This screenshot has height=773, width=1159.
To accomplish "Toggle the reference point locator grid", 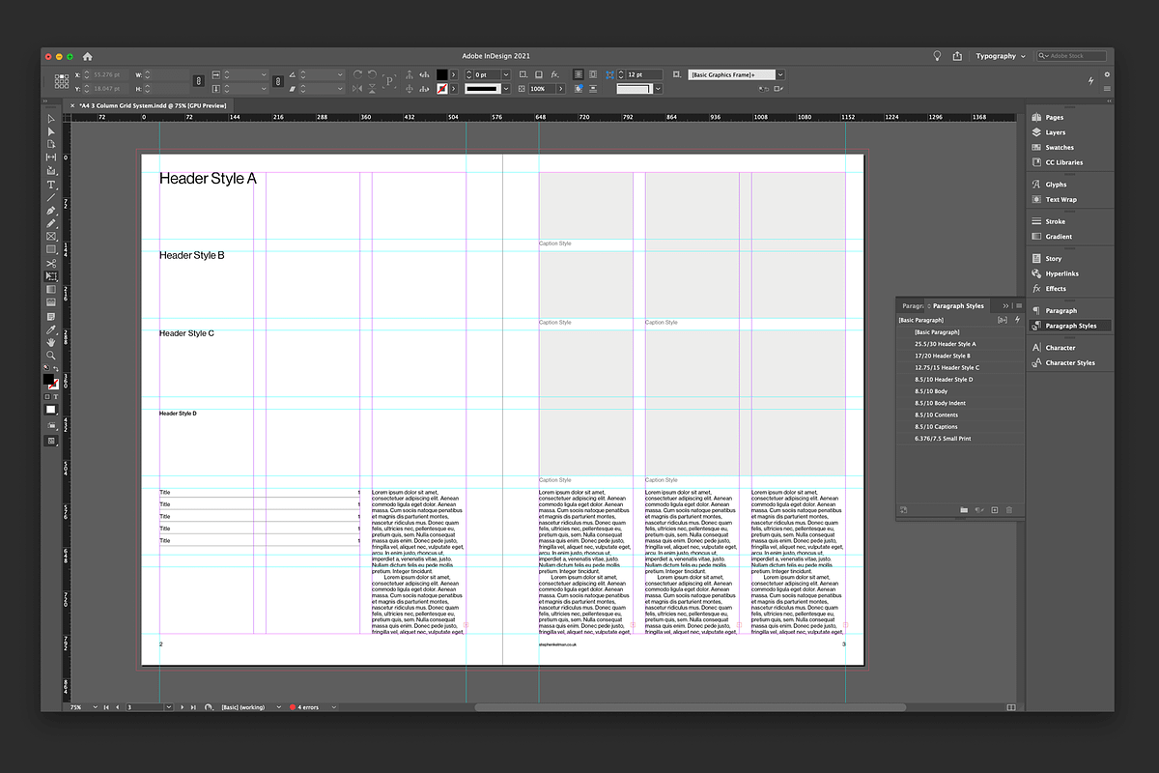I will tap(62, 81).
